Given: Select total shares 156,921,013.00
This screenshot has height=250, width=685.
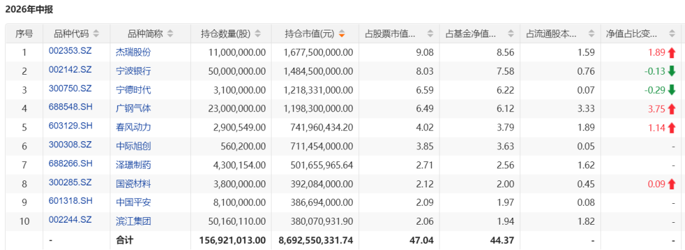Looking at the screenshot, I should (232, 241).
